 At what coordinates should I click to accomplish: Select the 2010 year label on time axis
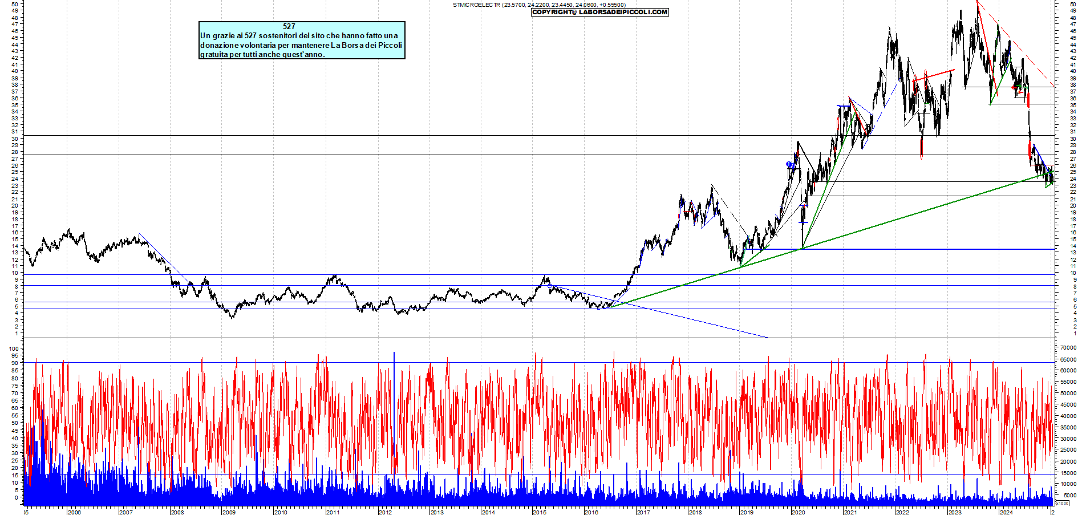[281, 512]
